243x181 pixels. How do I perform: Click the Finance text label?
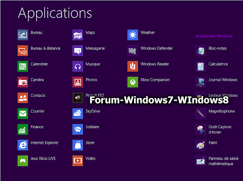tap(37, 127)
